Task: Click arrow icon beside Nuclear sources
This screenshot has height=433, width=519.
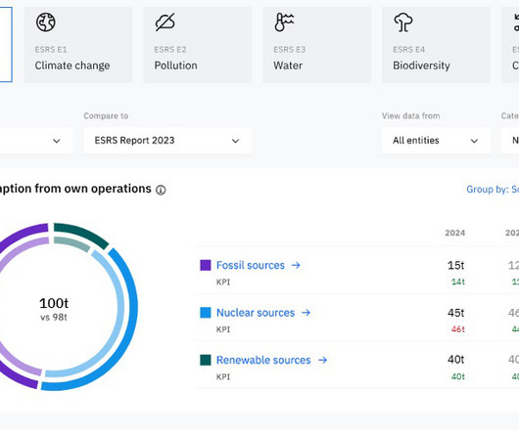Action: (x=307, y=313)
